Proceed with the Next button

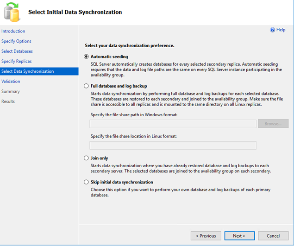point(239,236)
